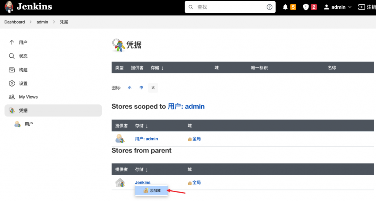Focus the 查找 search input field
The height and width of the screenshot is (201, 376).
tap(230, 7)
